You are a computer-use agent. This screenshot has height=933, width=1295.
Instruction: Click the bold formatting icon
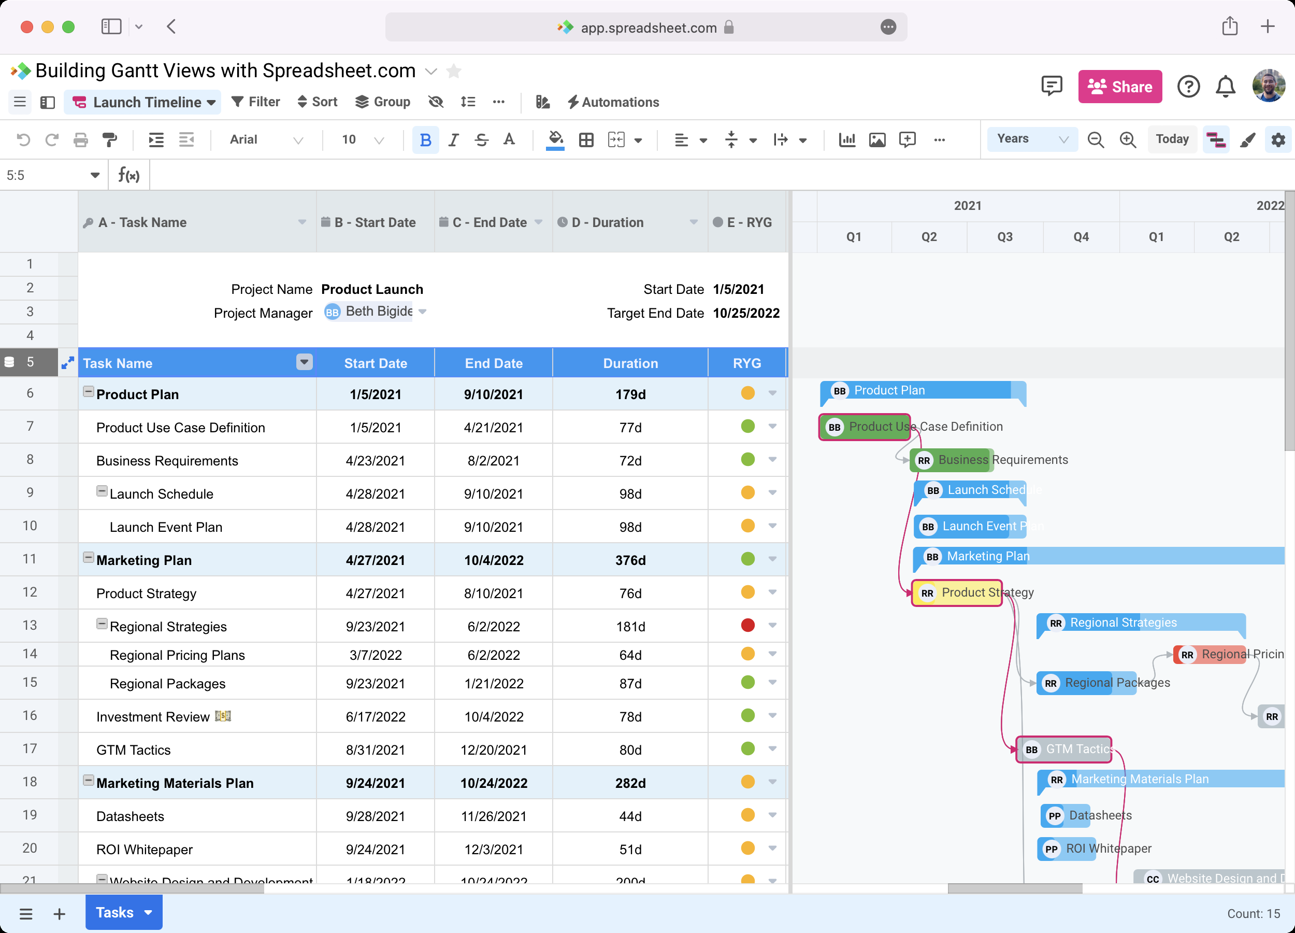coord(425,139)
